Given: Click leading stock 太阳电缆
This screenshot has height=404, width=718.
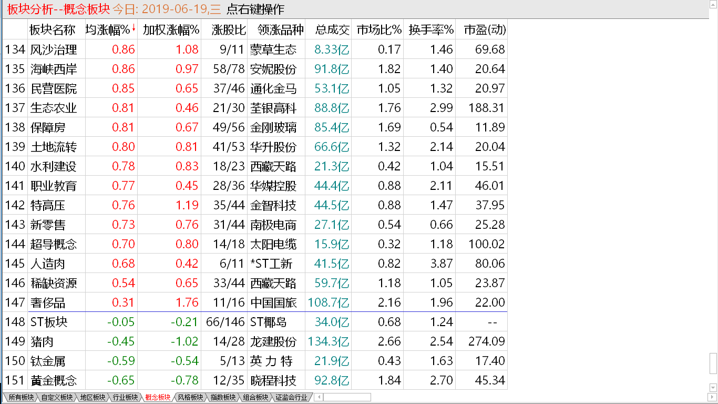Looking at the screenshot, I should [273, 244].
